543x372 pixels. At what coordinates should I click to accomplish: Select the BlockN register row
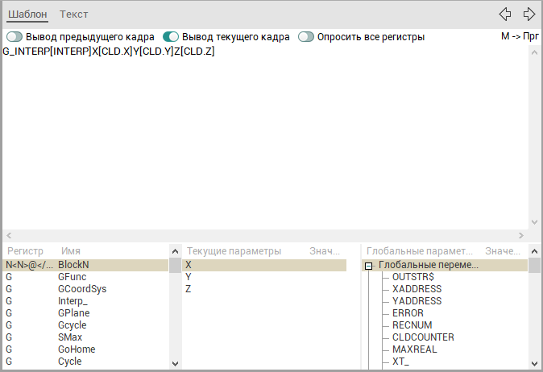(x=73, y=265)
